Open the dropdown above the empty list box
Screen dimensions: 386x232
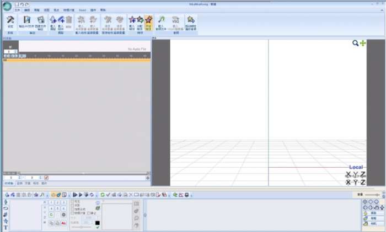117,202
